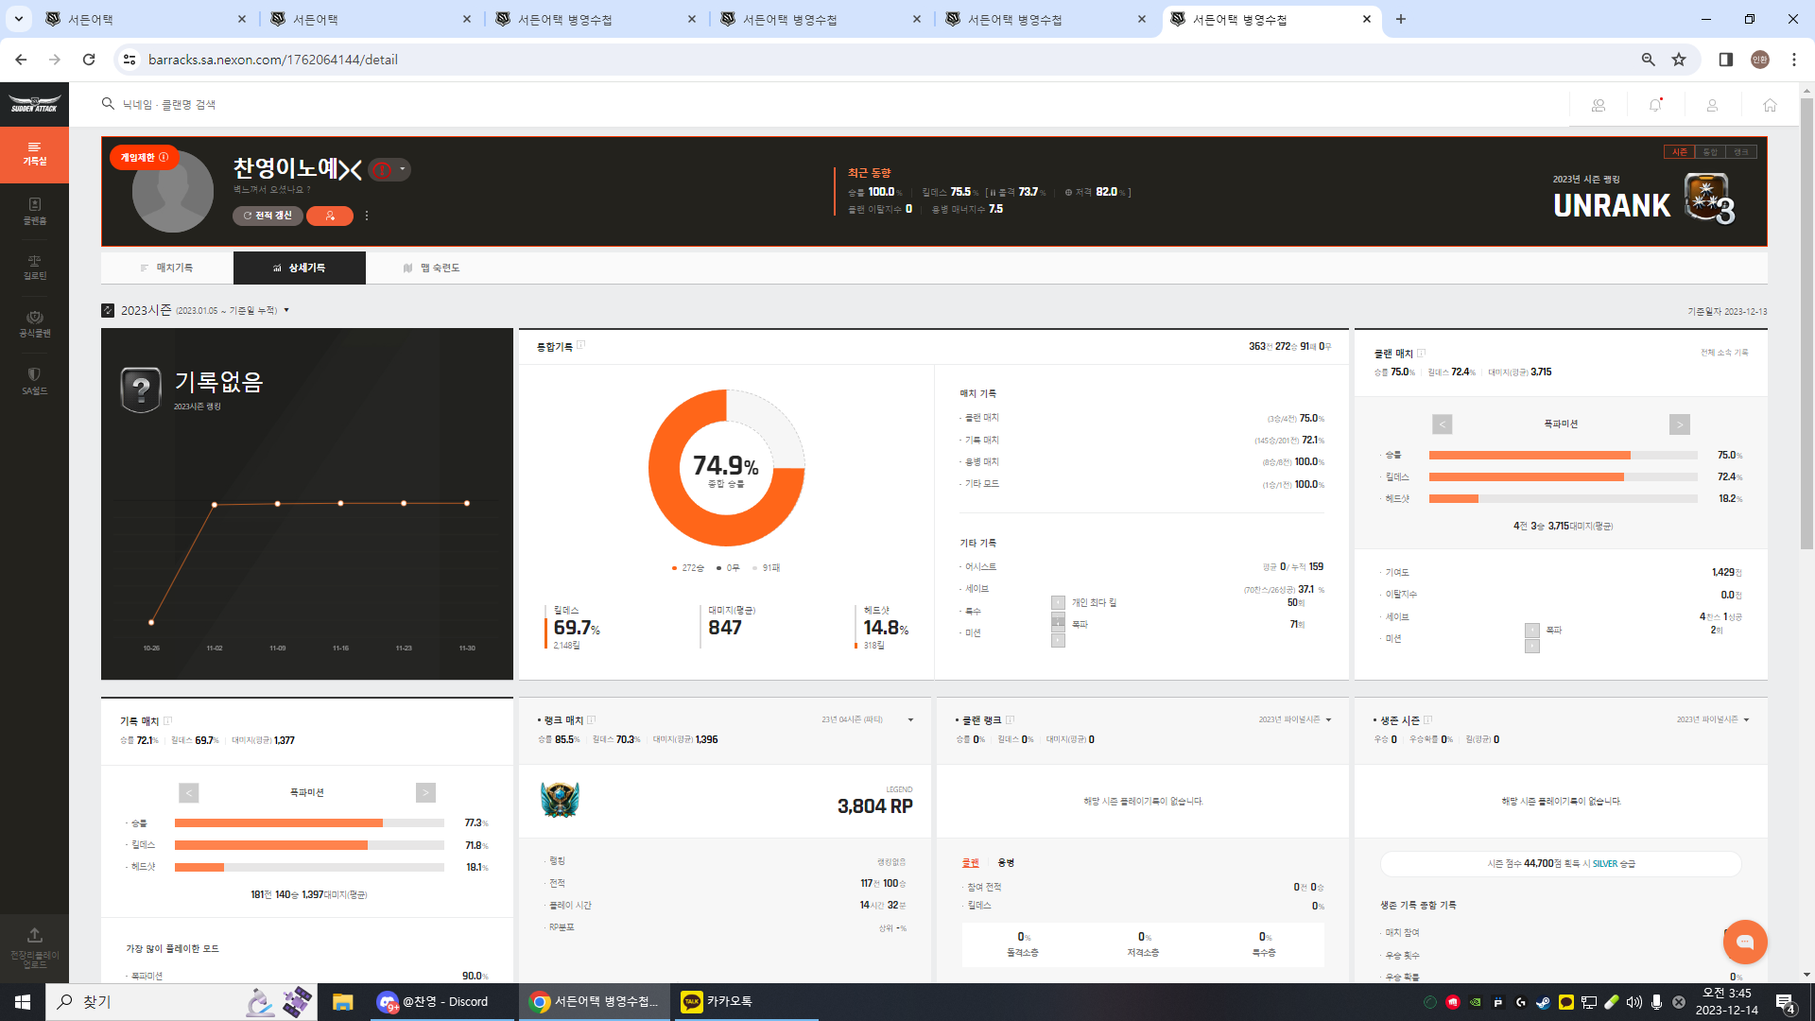
Task: Open the home icon in header
Action: 1770,105
